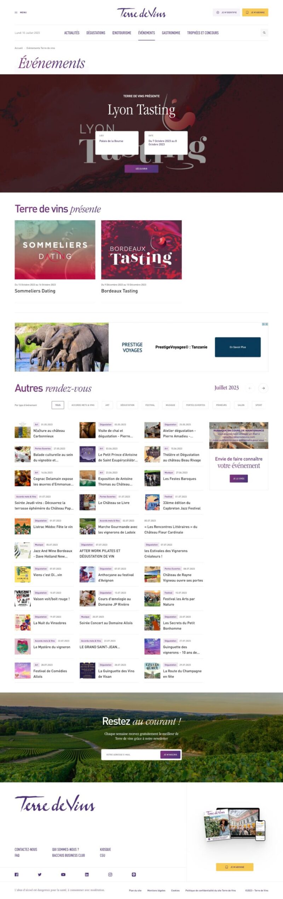Viewport: 283px width, 899px height.
Task: Filter events by Dégustation
Action: pyautogui.click(x=127, y=405)
